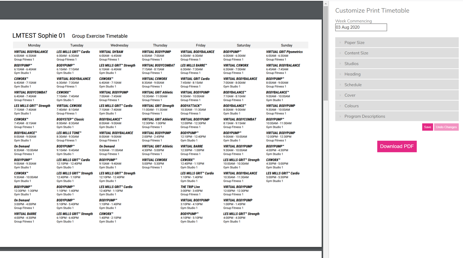Click the Wednesday column header
The image size is (463, 258).
click(119, 45)
